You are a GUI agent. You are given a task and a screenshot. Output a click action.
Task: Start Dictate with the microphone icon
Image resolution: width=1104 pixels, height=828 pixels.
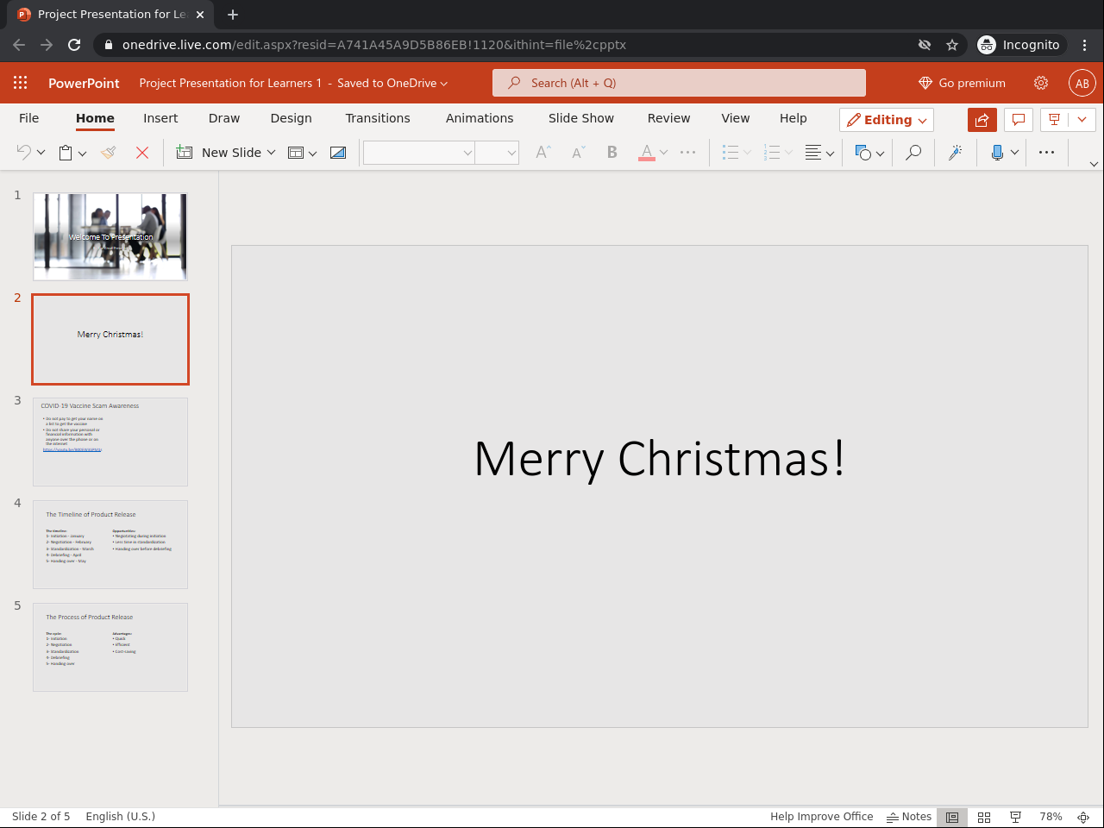point(998,153)
